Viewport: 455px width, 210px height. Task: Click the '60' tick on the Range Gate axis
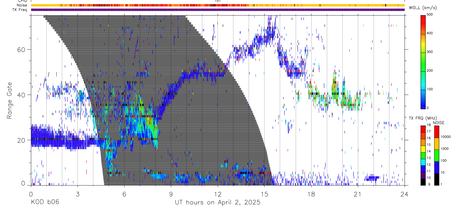(x=20, y=49)
